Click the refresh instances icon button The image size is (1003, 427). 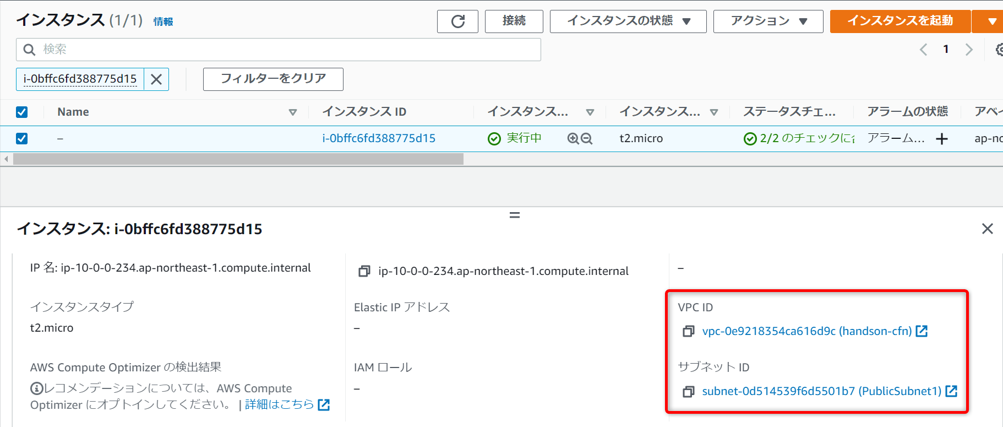457,21
